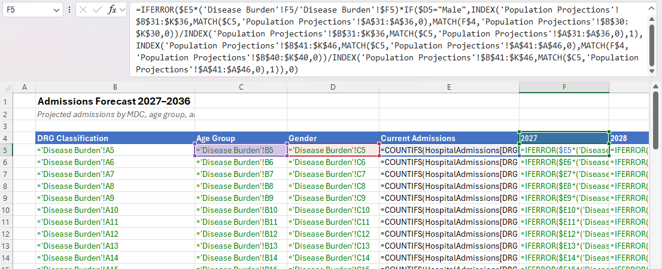This screenshot has width=662, height=269.
Task: Select the Age Group header cell
Action: click(x=241, y=138)
